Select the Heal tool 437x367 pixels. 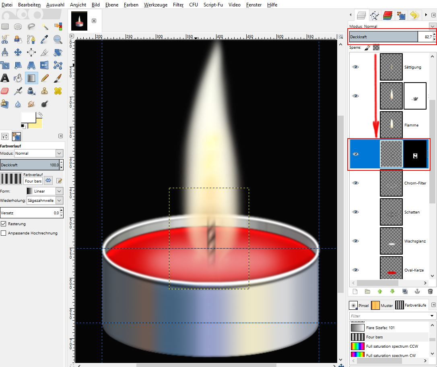click(58, 91)
